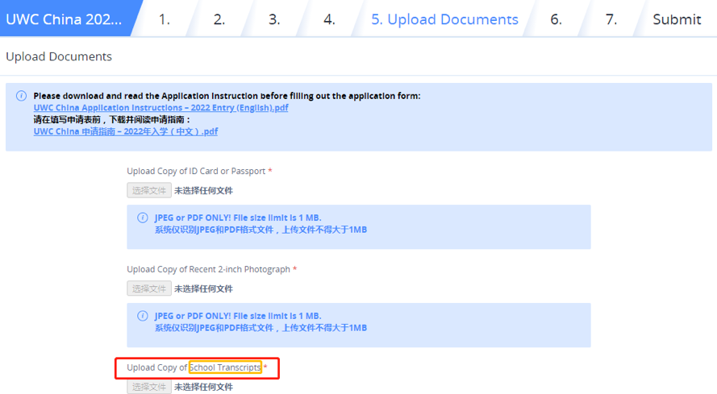
Task: Go to step 4 tab
Action: coord(329,19)
